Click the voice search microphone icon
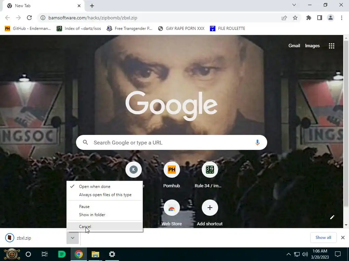The image size is (349, 261). coord(257,142)
